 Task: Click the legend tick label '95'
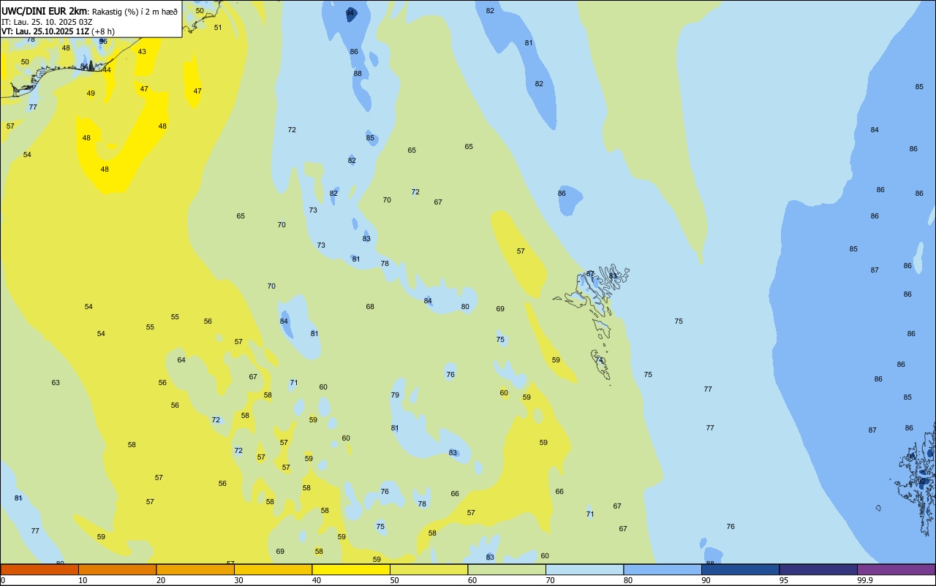tap(784, 580)
